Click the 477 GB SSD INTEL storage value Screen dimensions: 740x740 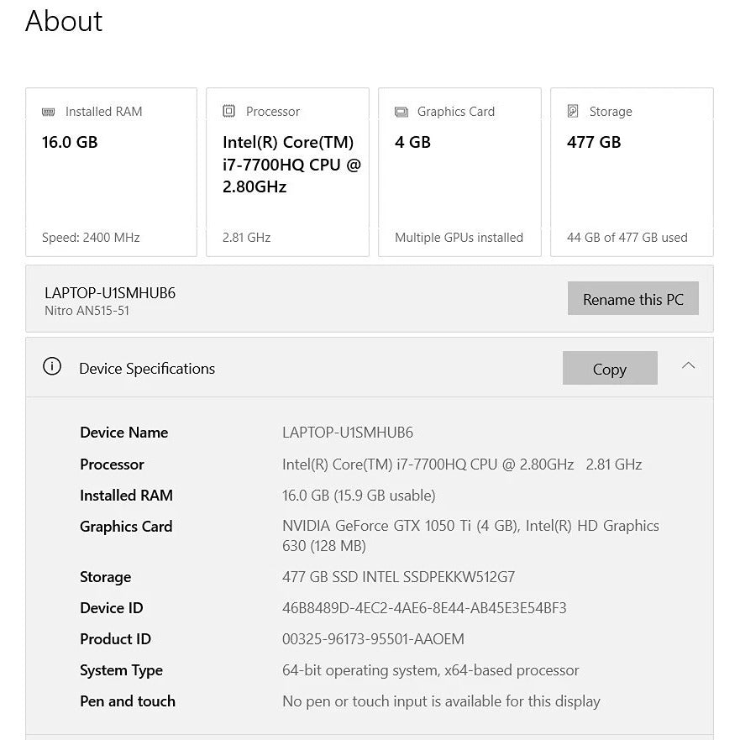click(398, 577)
